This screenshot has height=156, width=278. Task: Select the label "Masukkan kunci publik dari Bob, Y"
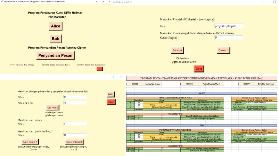pyautogui.click(x=35, y=132)
